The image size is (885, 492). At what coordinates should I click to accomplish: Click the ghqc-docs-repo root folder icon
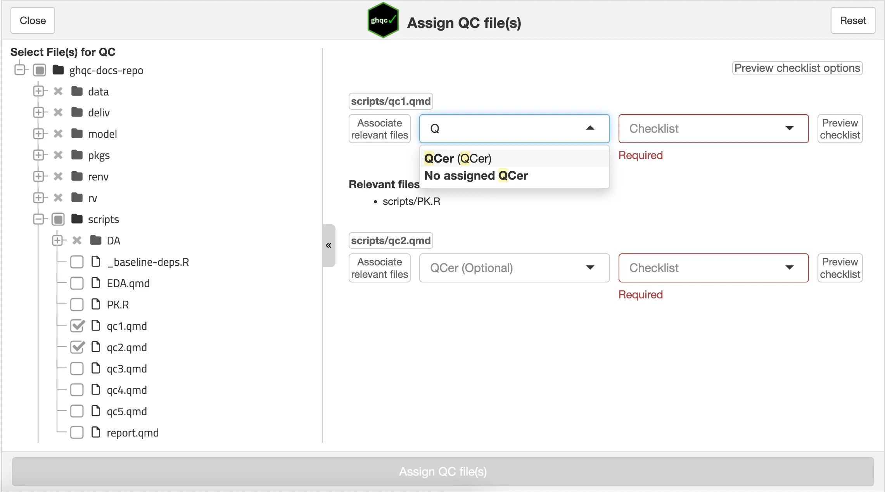click(x=58, y=70)
